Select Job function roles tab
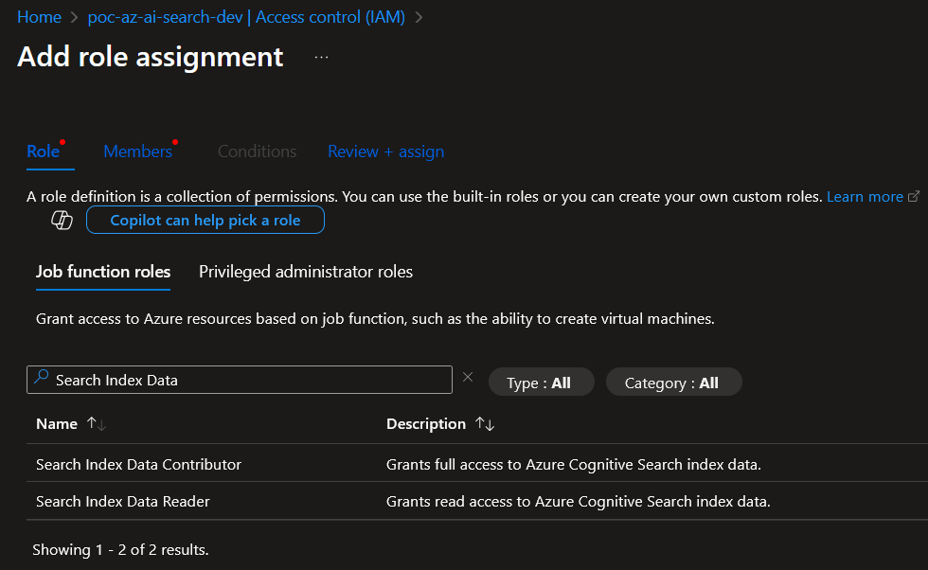 click(103, 272)
